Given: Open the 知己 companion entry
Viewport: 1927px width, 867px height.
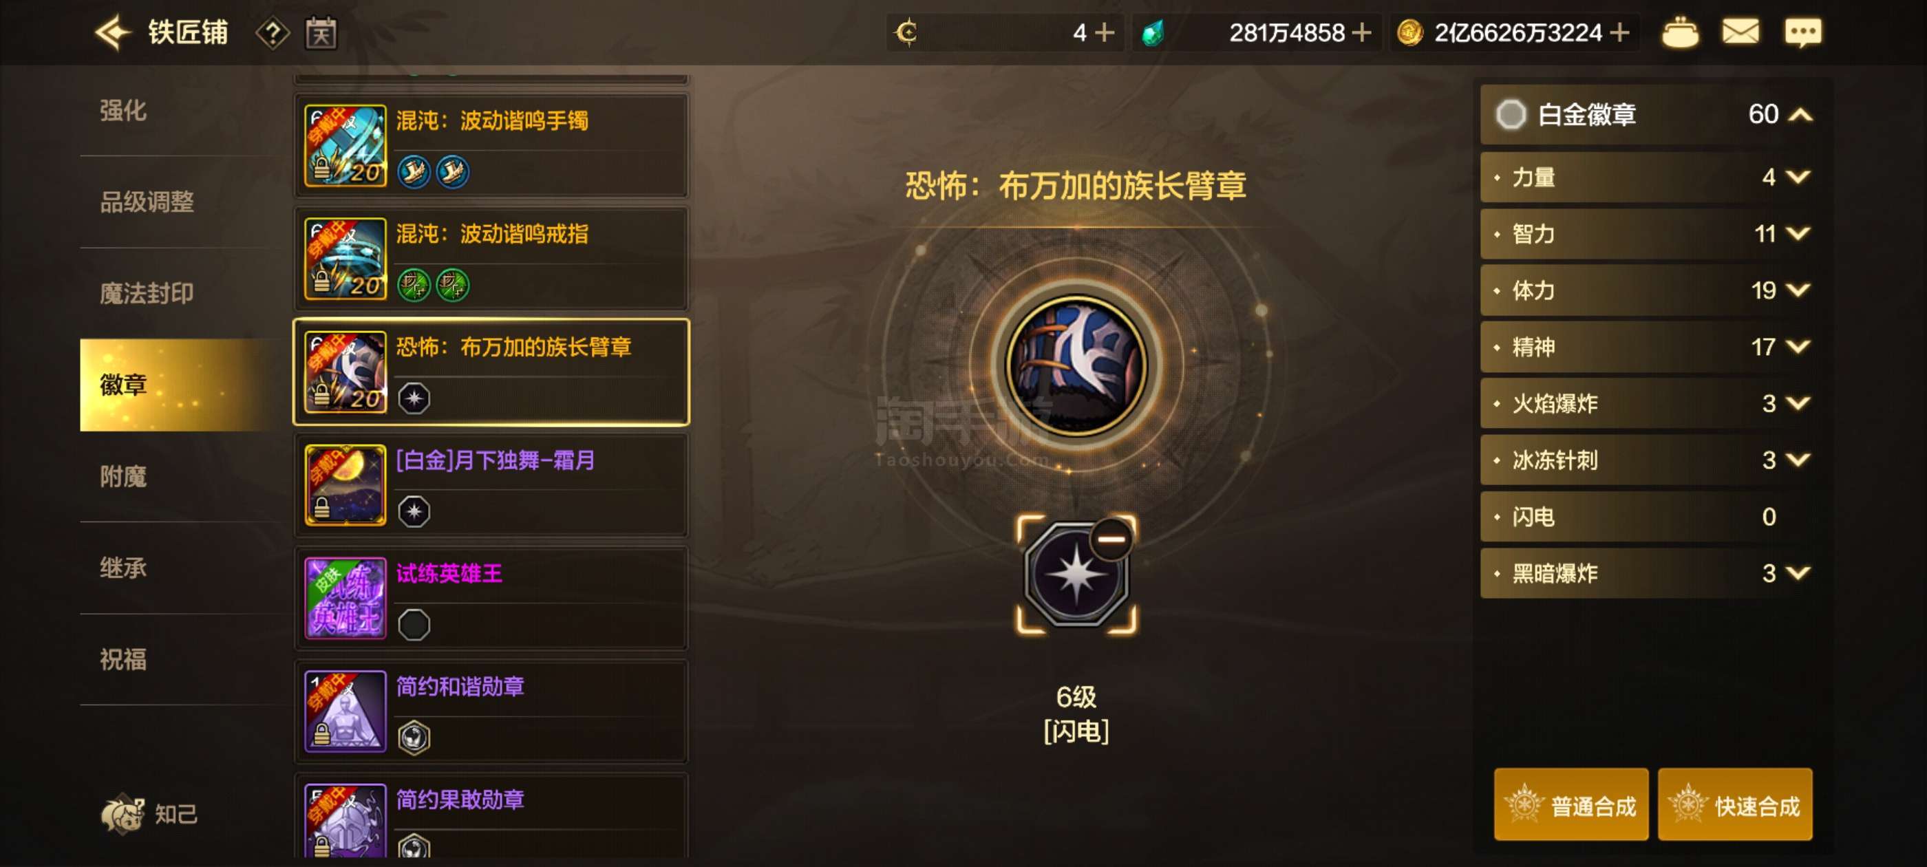Looking at the screenshot, I should click(149, 813).
